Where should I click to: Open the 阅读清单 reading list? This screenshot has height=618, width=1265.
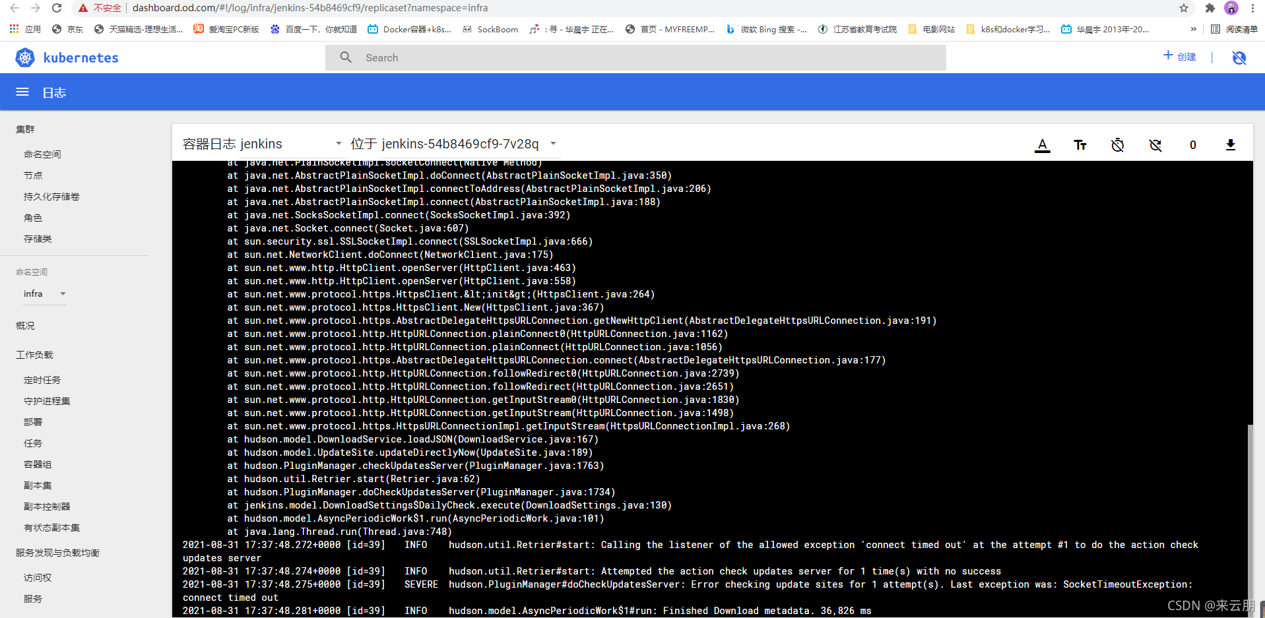pyautogui.click(x=1234, y=29)
